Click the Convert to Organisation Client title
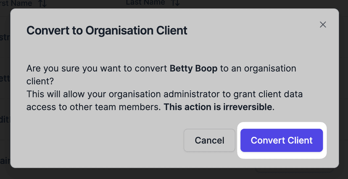 point(107,31)
